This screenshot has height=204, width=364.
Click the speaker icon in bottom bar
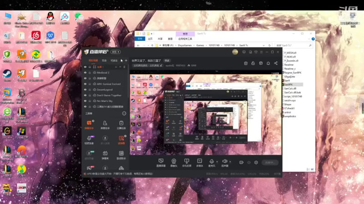point(224,161)
